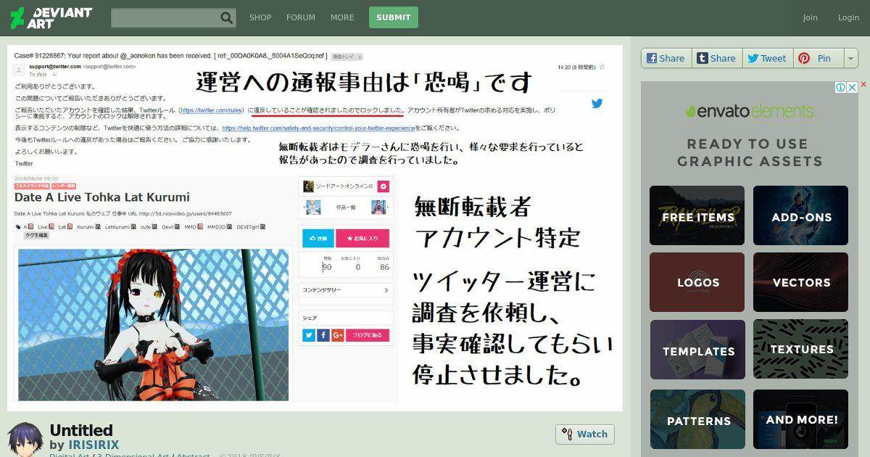This screenshot has height=457, width=870.
Task: Click the DeviantArt logo
Action: [x=51, y=17]
